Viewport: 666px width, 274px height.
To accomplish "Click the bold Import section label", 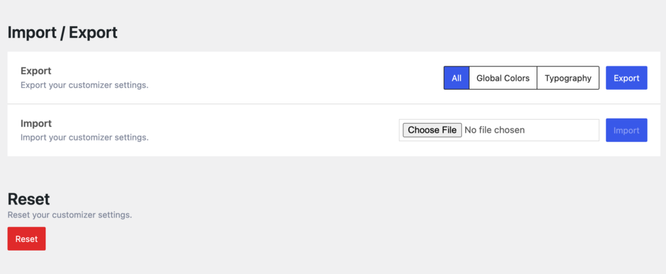I will click(x=36, y=123).
